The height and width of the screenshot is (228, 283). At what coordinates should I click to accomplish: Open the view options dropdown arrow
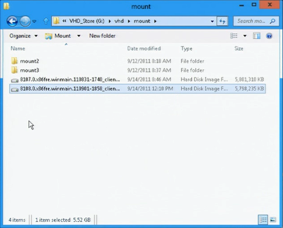[x=245, y=36]
